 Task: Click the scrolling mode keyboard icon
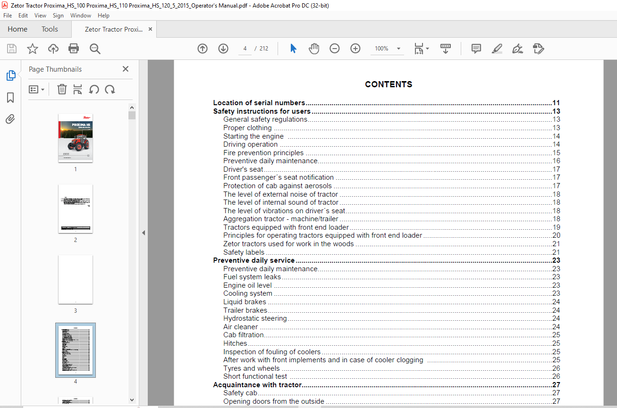click(446, 49)
